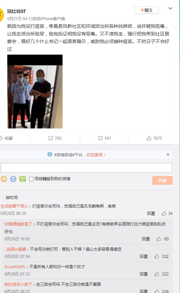This screenshot has height=293, width=180.
Task: Attach a picture using the image icon
Action: [22, 179]
